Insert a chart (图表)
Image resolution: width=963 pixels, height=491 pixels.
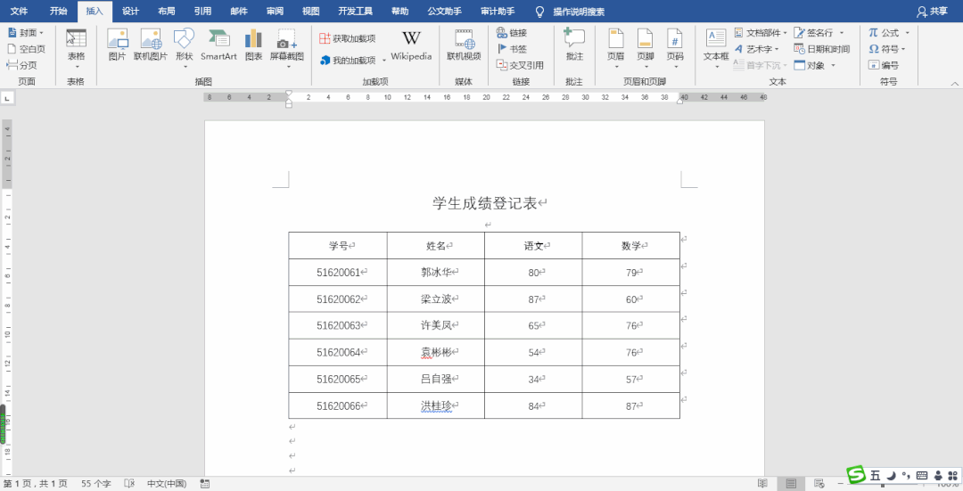[x=253, y=45]
